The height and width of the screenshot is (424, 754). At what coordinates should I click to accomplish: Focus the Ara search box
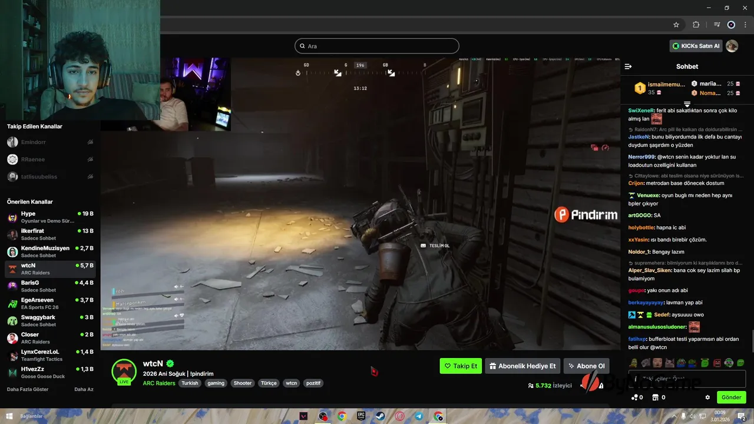(377, 46)
